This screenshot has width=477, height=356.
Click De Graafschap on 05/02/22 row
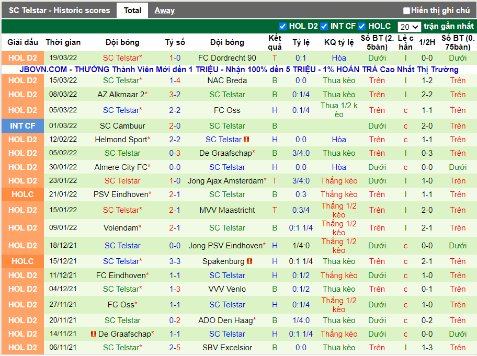click(x=227, y=153)
